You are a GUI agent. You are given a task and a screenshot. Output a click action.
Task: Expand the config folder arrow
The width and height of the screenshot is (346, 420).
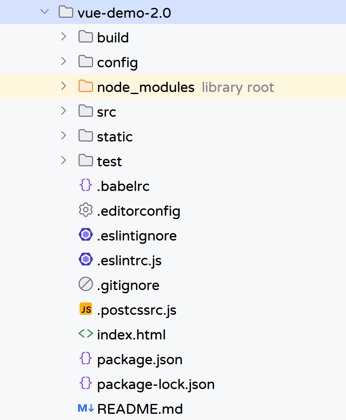(x=64, y=61)
